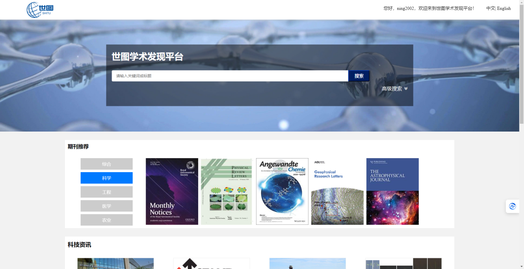Screen dimensions: 524x269
Task: Open the floating assistant widget icon
Action: click(x=512, y=206)
